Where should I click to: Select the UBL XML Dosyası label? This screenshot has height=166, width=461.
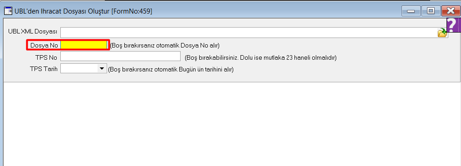33,31
